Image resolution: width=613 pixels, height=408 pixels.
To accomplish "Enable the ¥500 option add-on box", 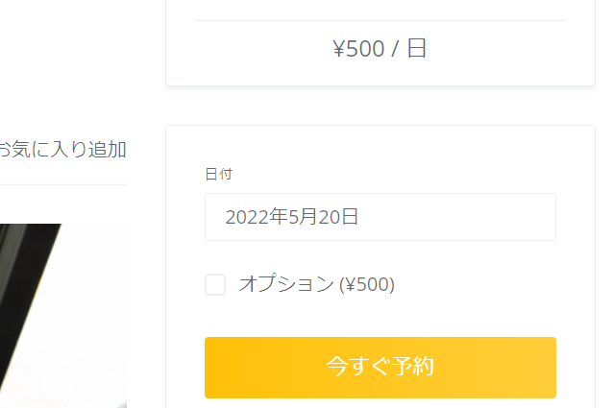I will click(215, 284).
